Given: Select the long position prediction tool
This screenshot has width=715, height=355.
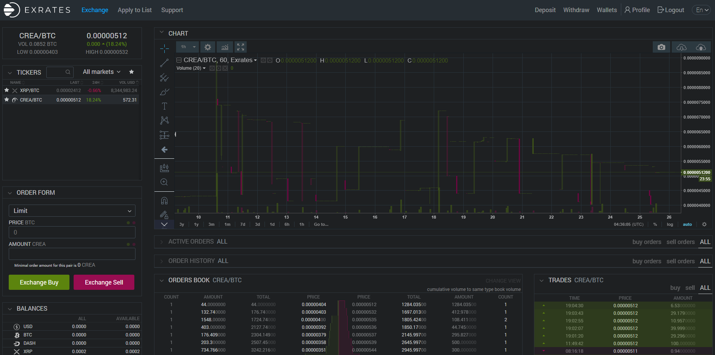Looking at the screenshot, I should pyautogui.click(x=164, y=135).
